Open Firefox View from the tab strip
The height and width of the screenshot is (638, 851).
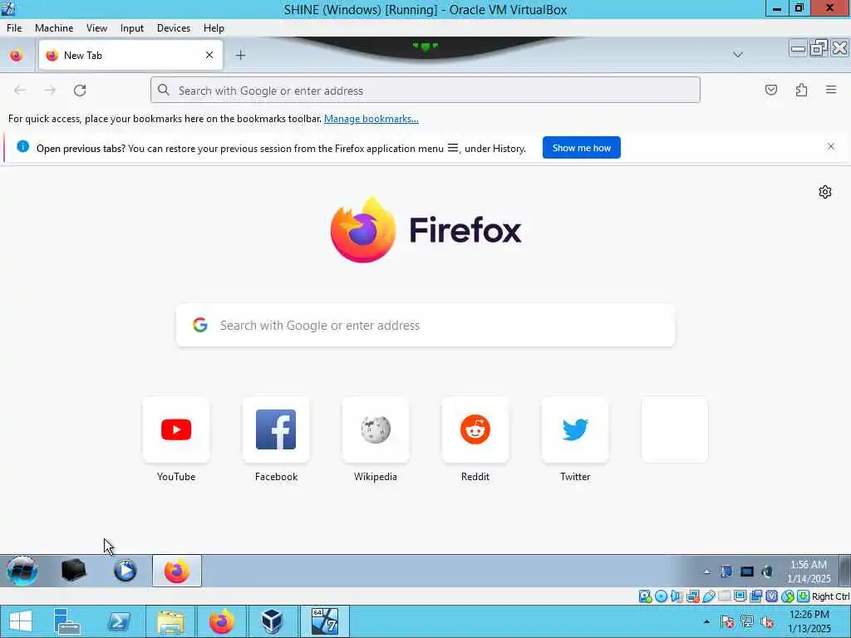17,56
